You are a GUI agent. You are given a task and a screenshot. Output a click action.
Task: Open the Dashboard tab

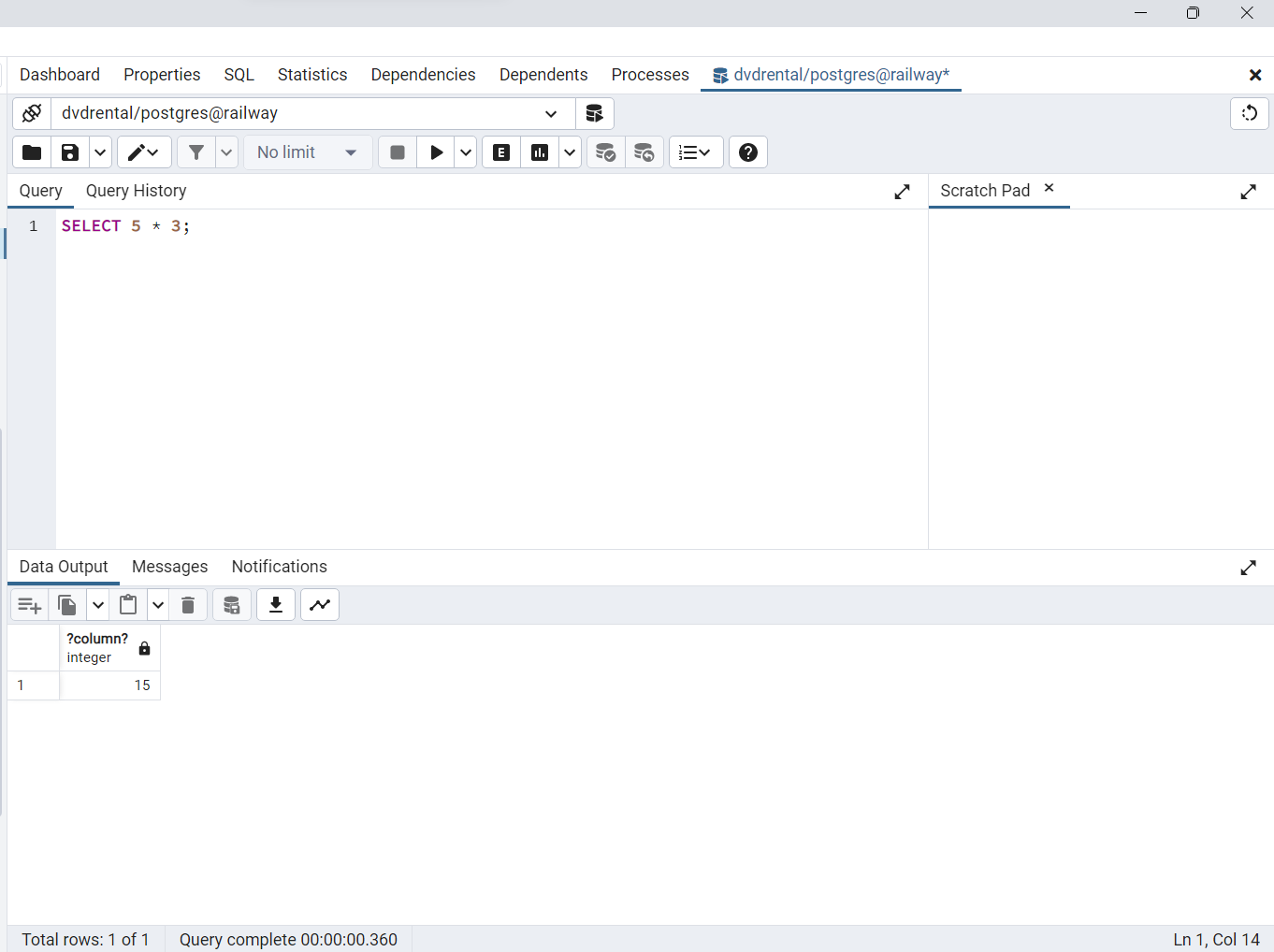click(x=60, y=75)
